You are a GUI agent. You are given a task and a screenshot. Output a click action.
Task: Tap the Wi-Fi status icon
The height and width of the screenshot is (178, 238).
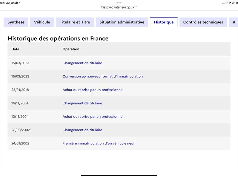[x=229, y=3]
